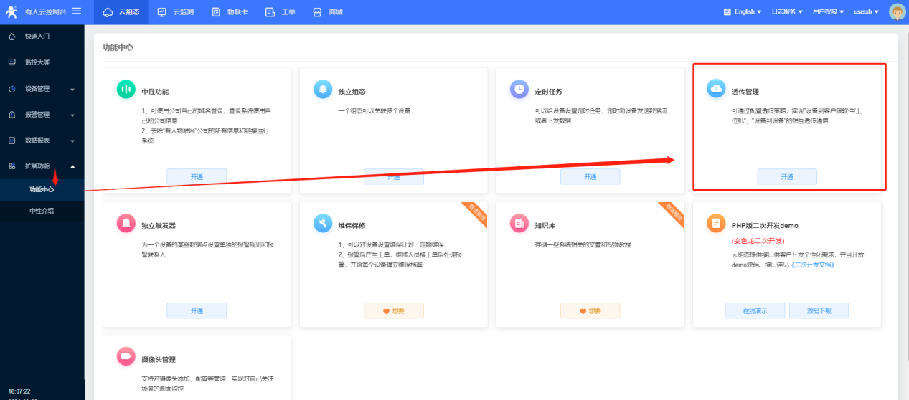Click the 透传管理 cloud icon
The image size is (909, 400).
[716, 89]
